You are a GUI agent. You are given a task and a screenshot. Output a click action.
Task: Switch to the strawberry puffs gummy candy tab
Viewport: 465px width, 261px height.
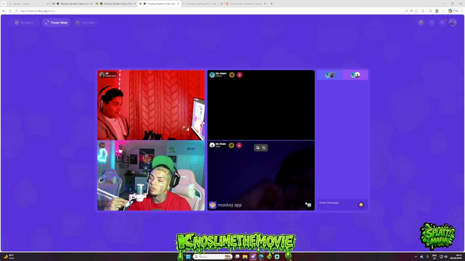pos(203,4)
